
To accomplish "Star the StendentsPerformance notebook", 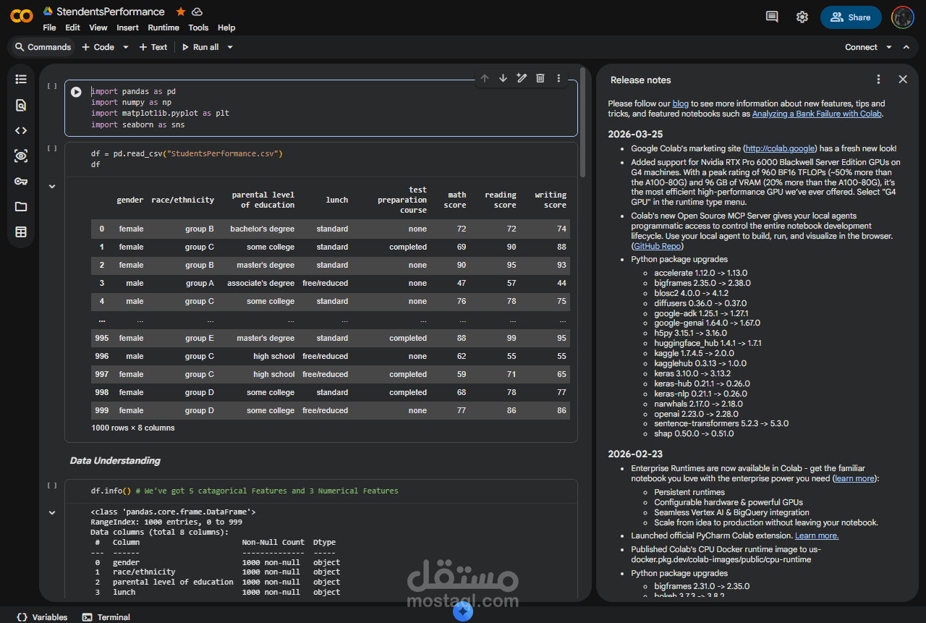I will click(x=181, y=12).
